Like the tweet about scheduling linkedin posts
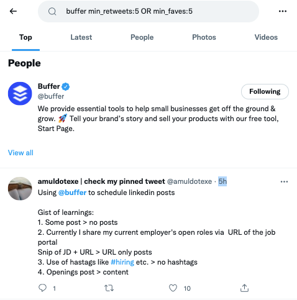The width and height of the screenshot is (297, 300). click(173, 288)
